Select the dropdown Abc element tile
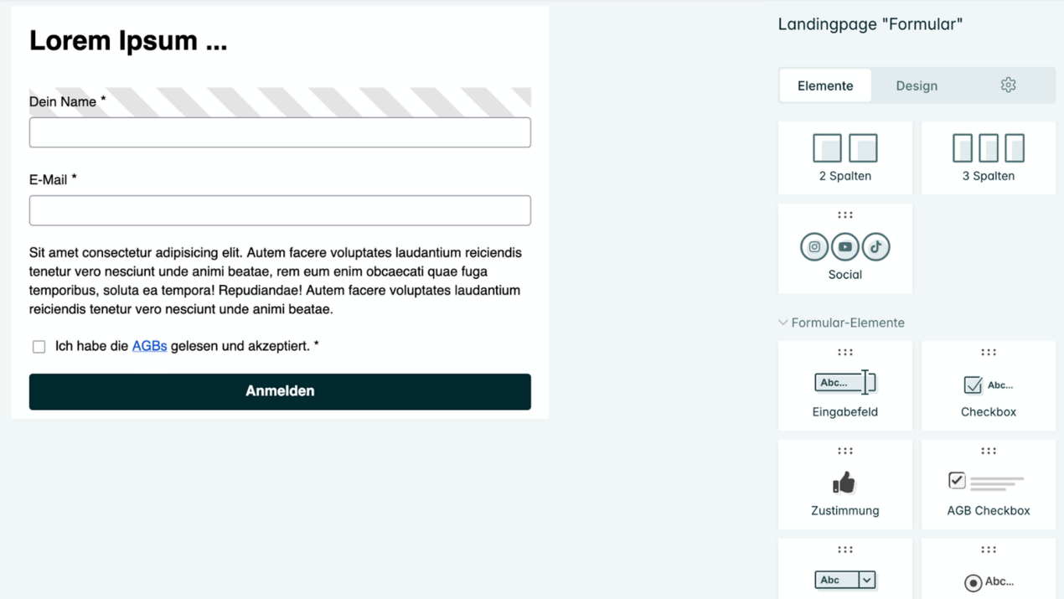Screen dimensions: 1064x599 pyautogui.click(x=844, y=569)
